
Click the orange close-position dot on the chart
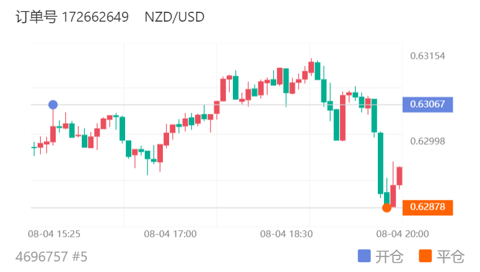(386, 208)
